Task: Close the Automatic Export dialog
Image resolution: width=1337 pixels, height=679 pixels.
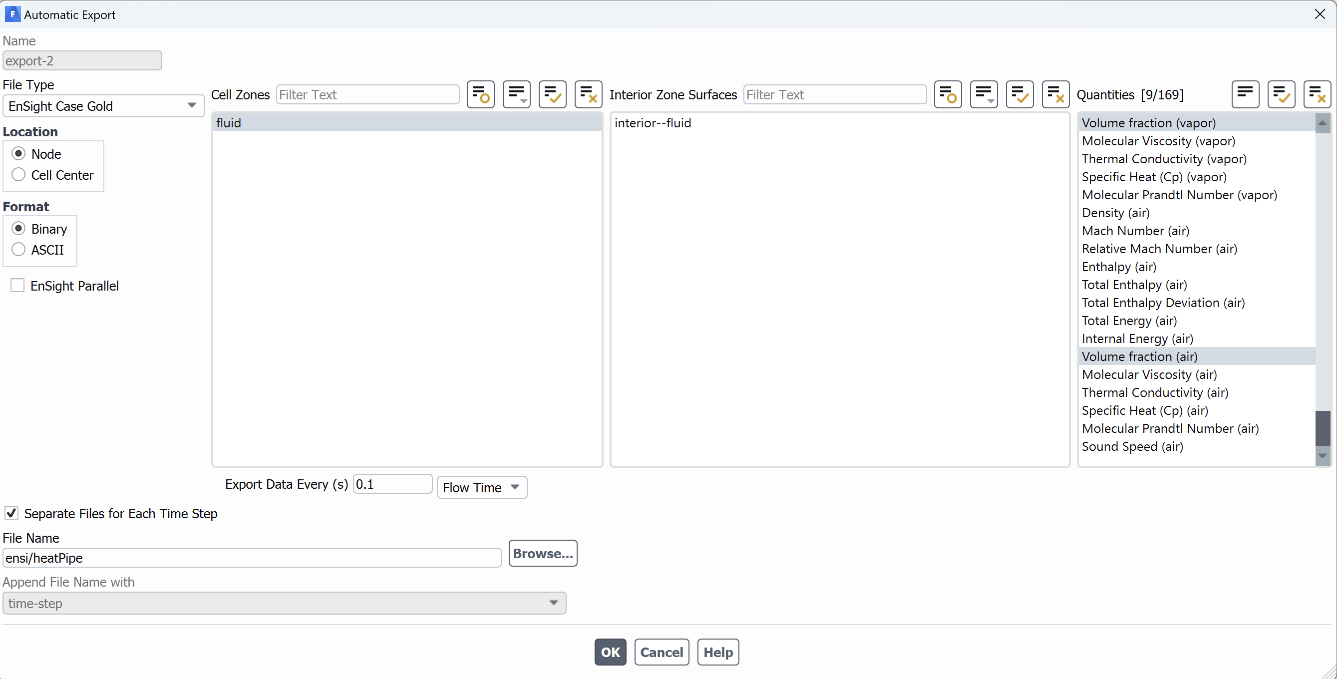Action: click(1320, 14)
